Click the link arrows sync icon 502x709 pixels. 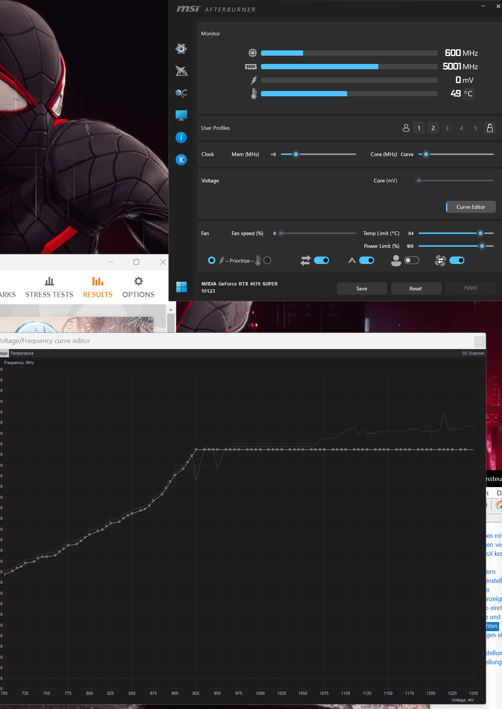(305, 260)
